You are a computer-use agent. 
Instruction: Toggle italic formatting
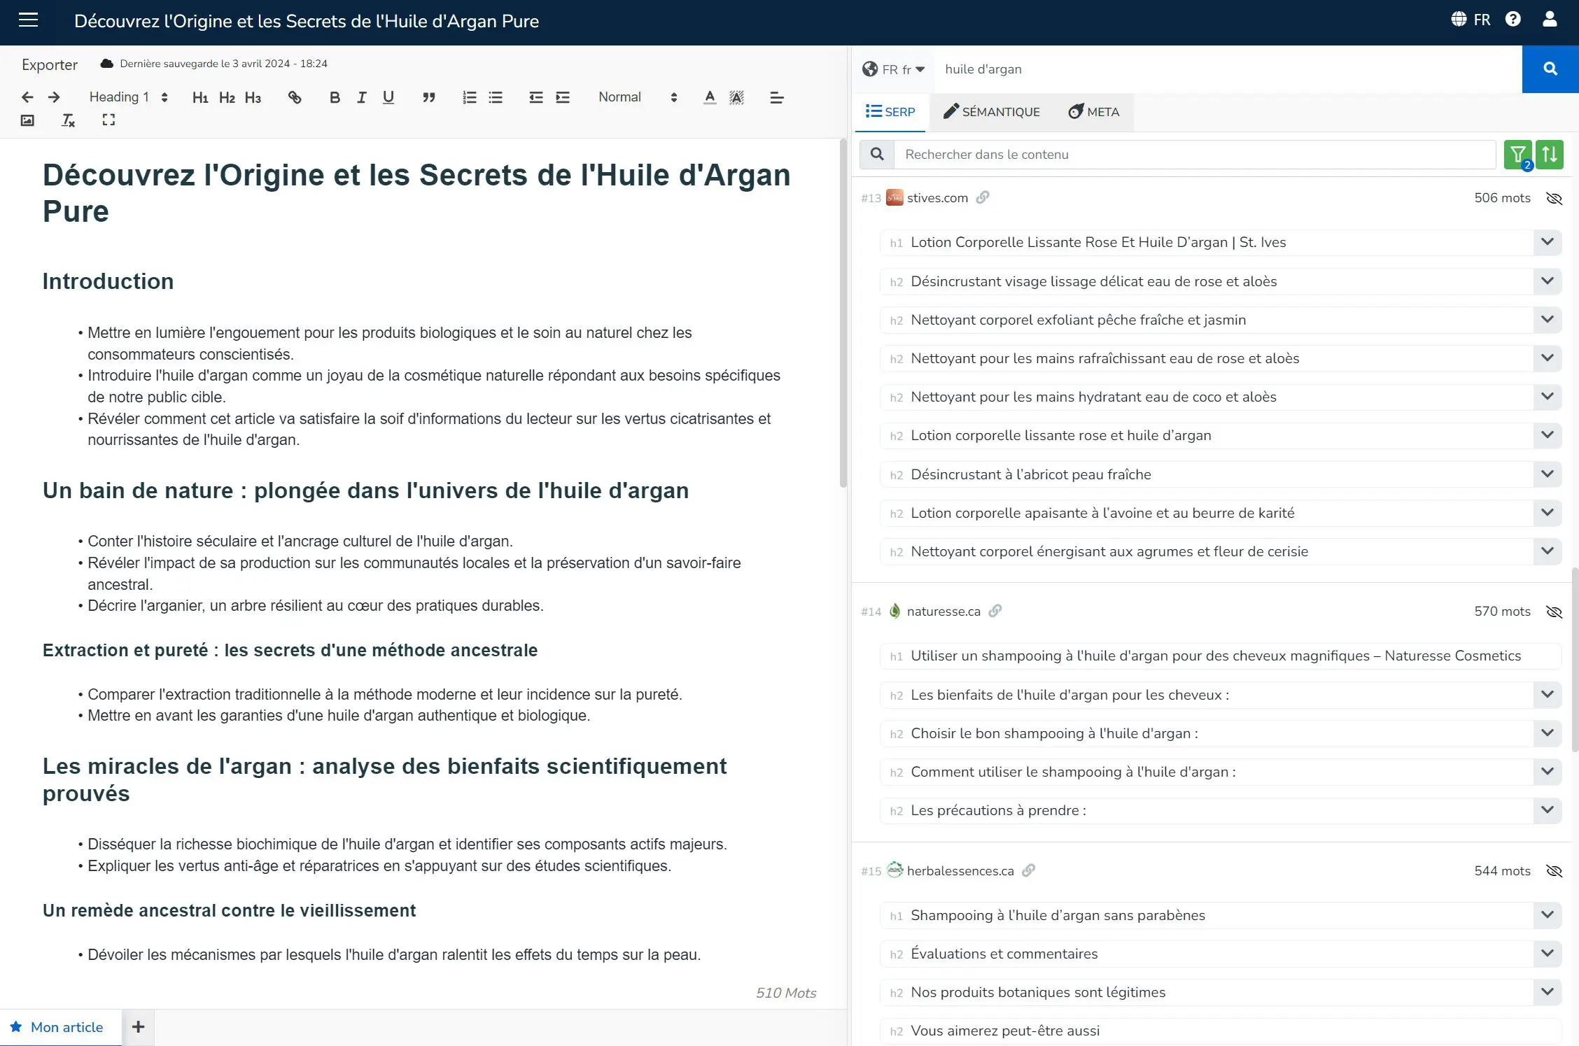(x=361, y=97)
